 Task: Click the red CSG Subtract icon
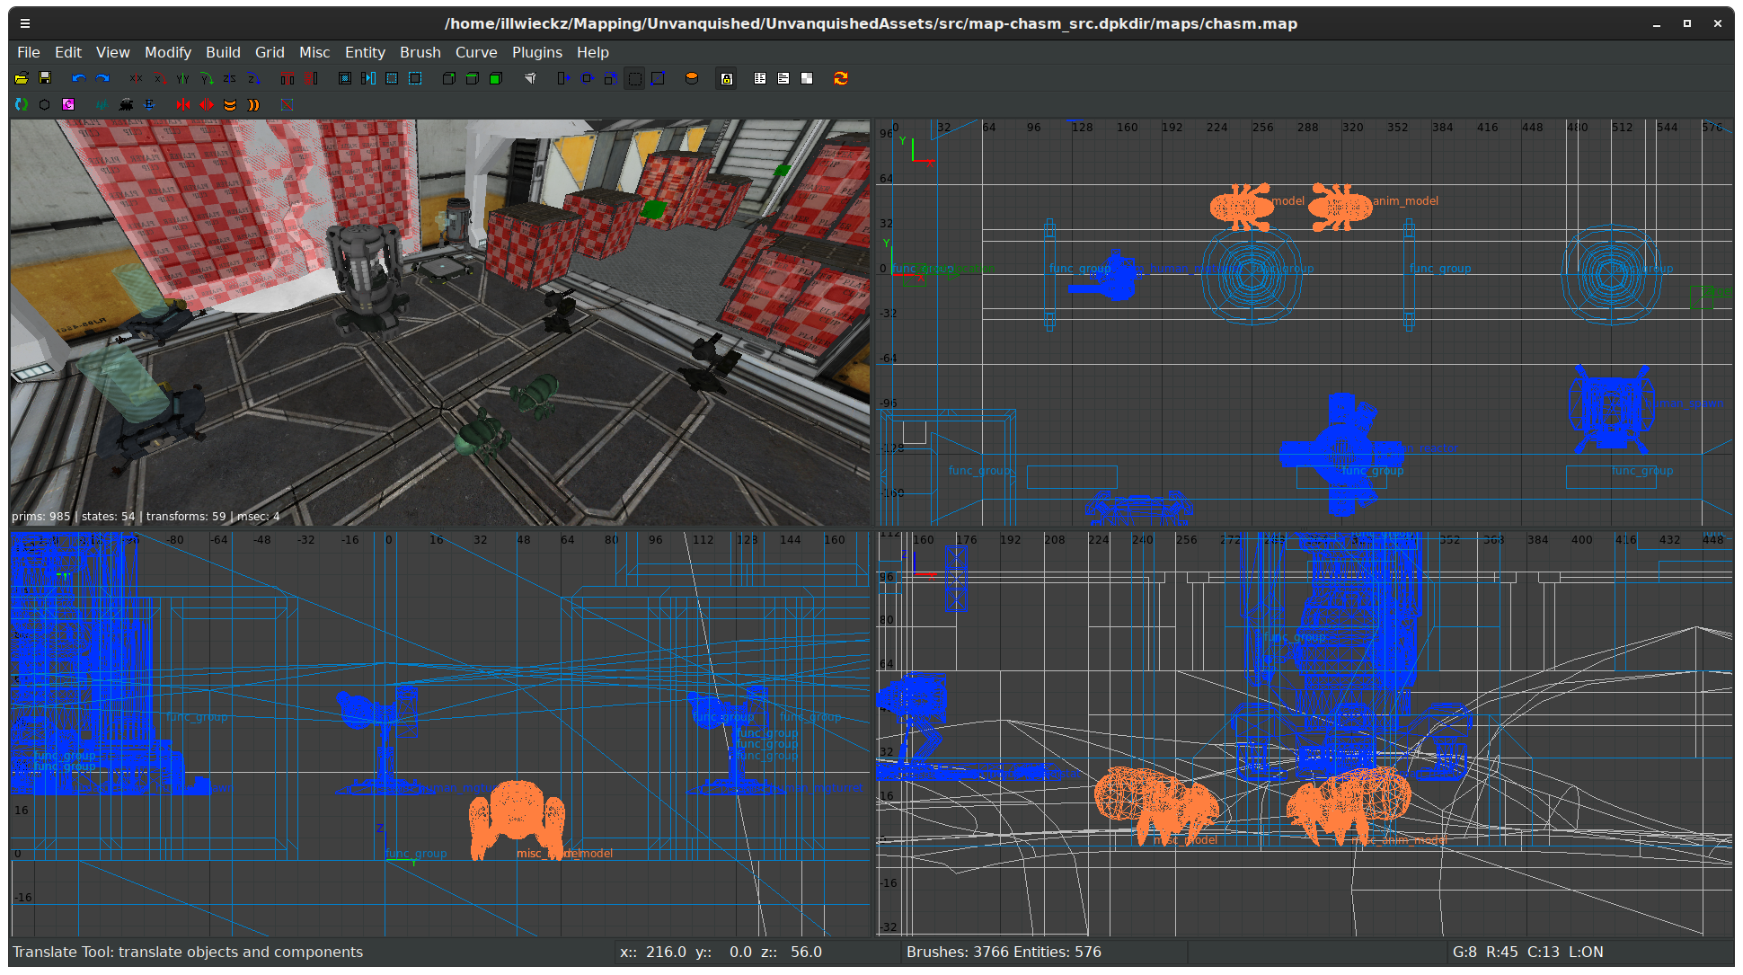(288, 78)
